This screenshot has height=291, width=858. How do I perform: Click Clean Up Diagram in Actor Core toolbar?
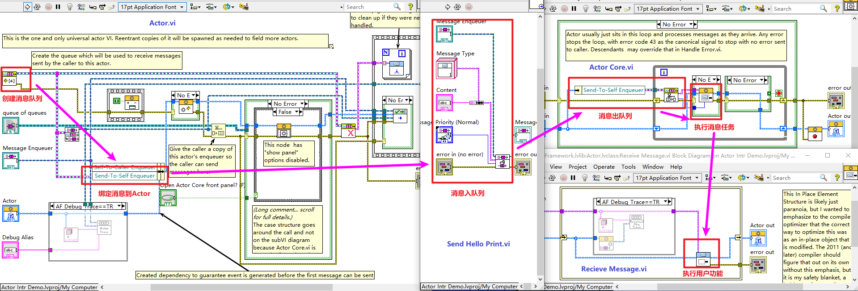pyautogui.click(x=760, y=8)
